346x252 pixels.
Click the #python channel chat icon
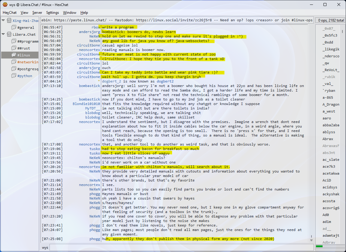point(14,76)
